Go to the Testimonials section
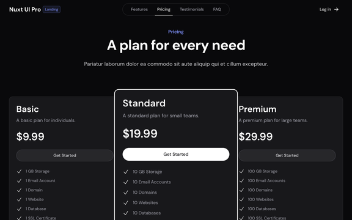This screenshot has height=220, width=352. click(x=192, y=9)
